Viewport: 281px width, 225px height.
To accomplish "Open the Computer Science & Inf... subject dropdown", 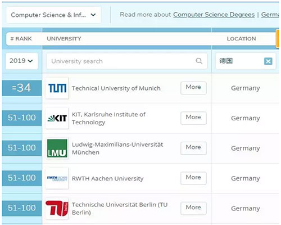I will coord(53,15).
